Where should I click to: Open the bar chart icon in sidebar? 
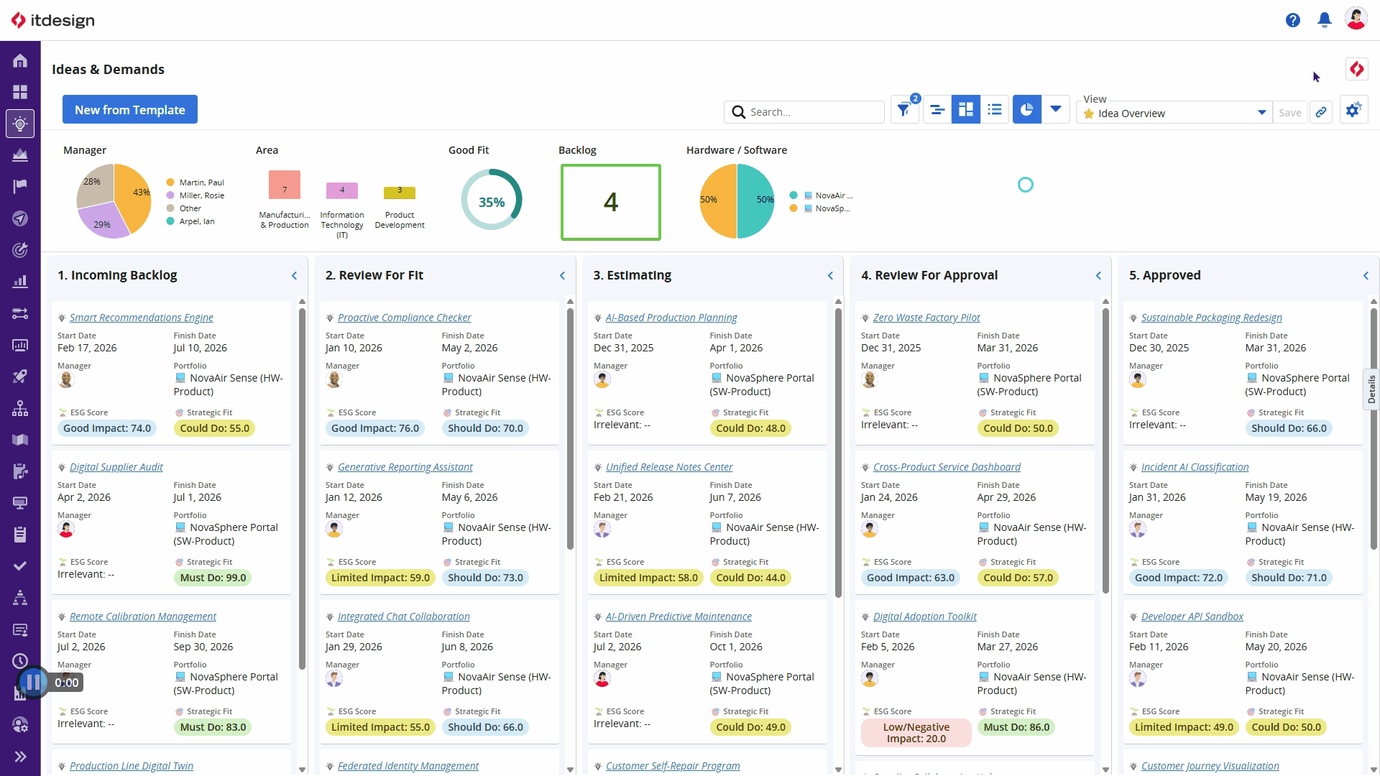pyautogui.click(x=20, y=282)
